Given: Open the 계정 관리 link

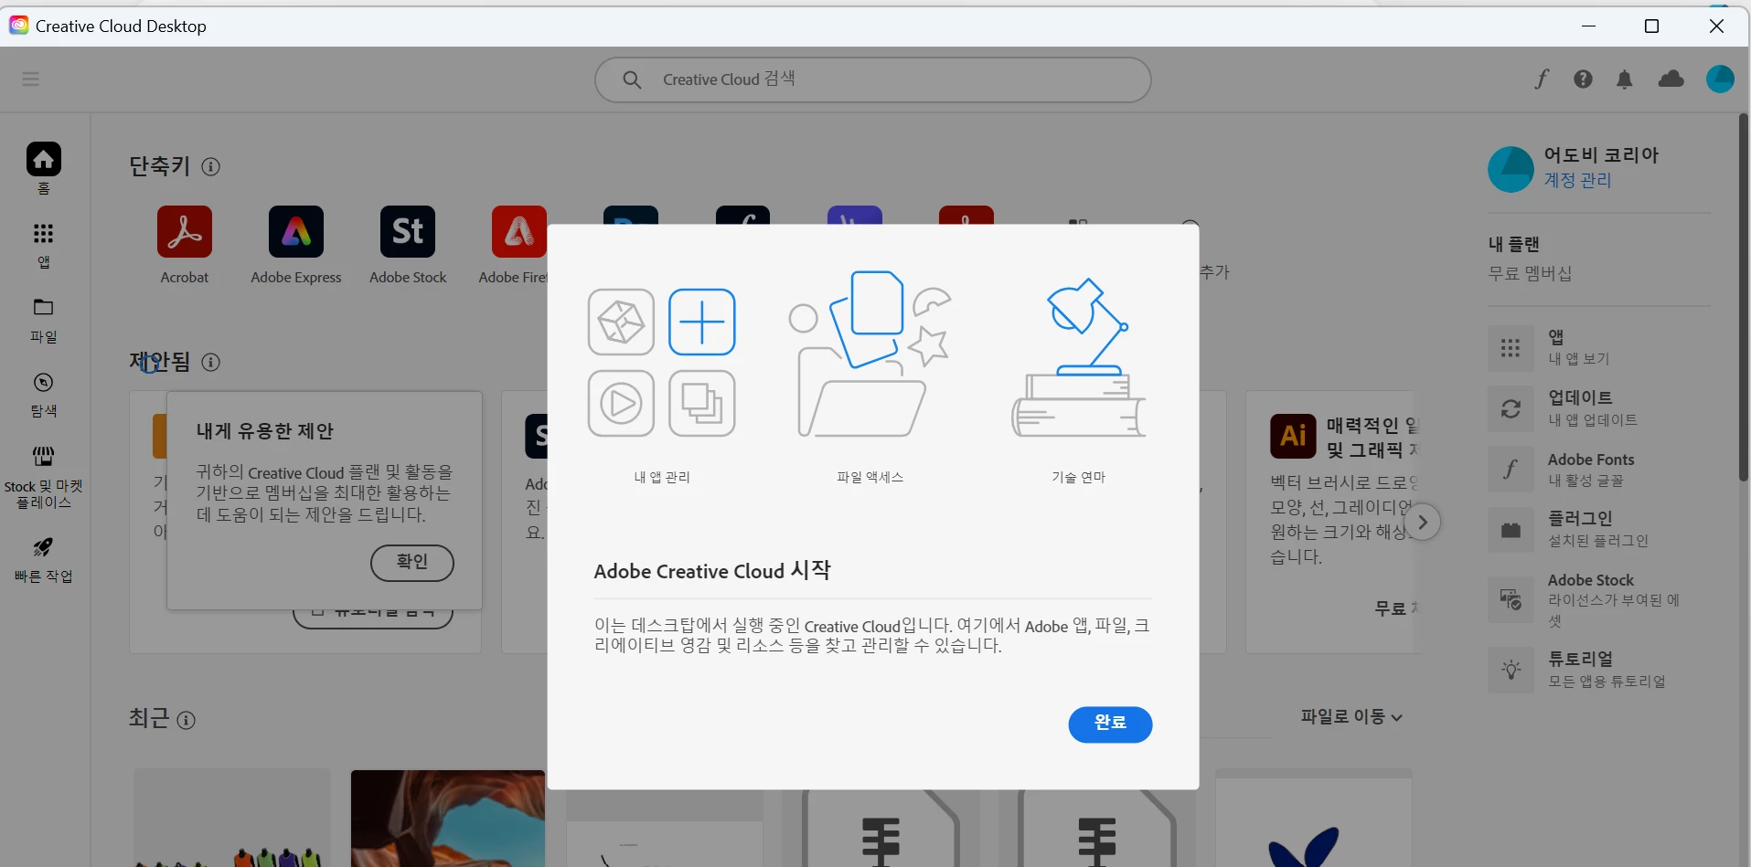Looking at the screenshot, I should [x=1578, y=180].
